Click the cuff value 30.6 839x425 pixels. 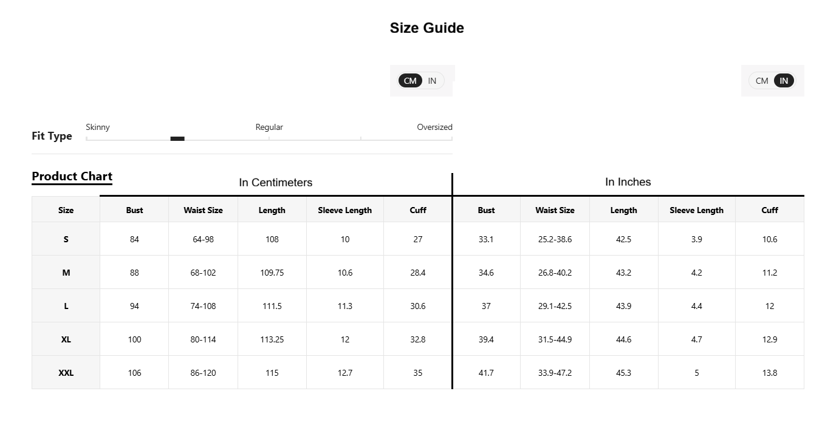pyautogui.click(x=418, y=306)
